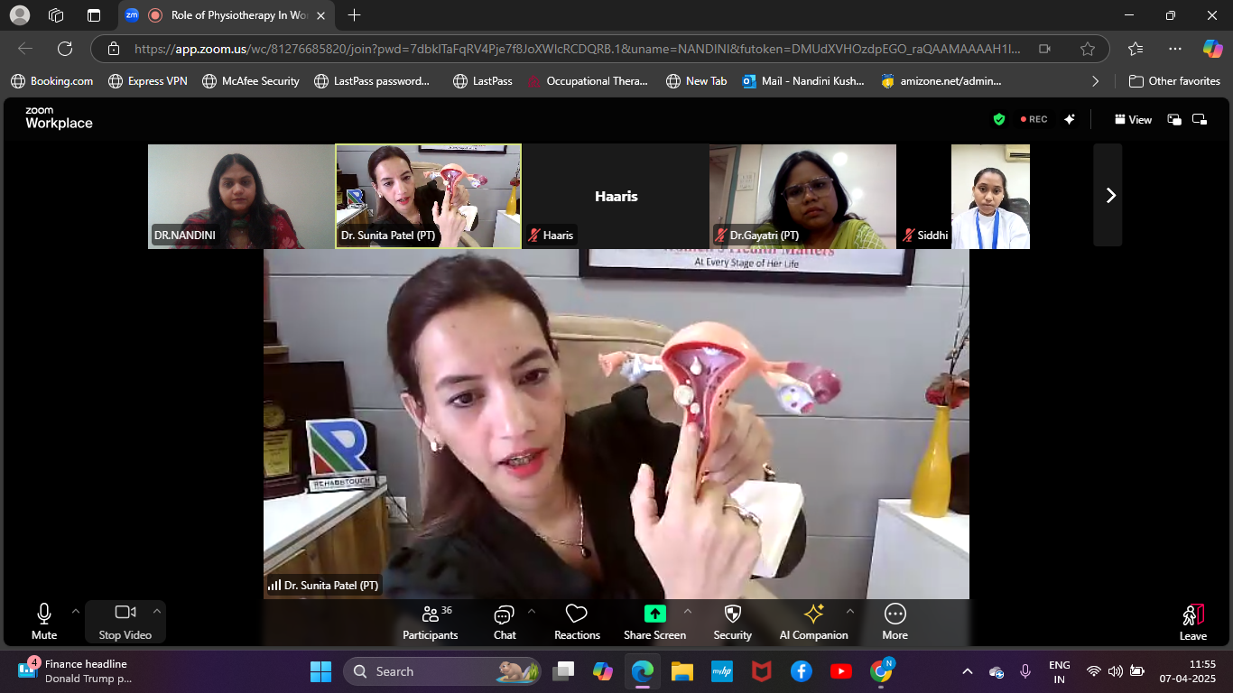Image resolution: width=1233 pixels, height=693 pixels.
Task: Open the View layout menu
Action: click(1133, 119)
